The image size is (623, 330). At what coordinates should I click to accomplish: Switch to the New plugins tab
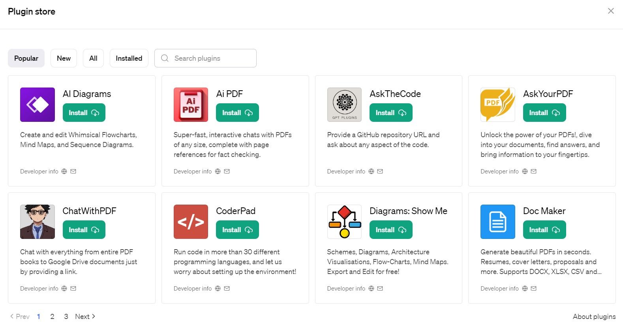(x=64, y=58)
